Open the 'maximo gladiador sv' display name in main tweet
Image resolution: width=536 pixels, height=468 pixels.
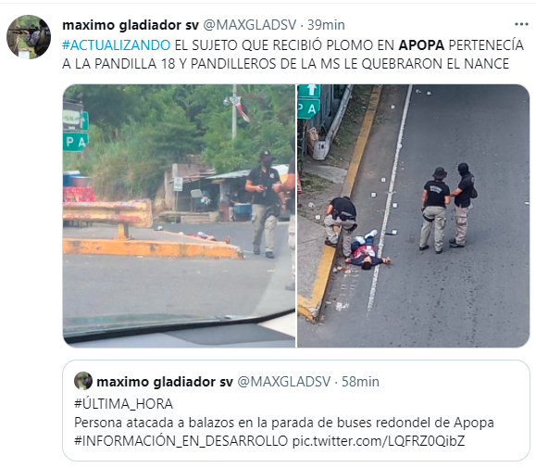[x=131, y=25]
